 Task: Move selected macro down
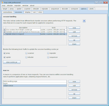click(74, 98)
